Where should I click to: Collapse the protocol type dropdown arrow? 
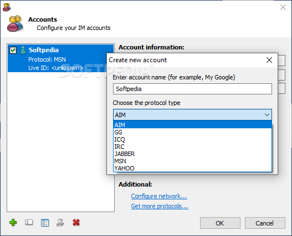pos(267,115)
